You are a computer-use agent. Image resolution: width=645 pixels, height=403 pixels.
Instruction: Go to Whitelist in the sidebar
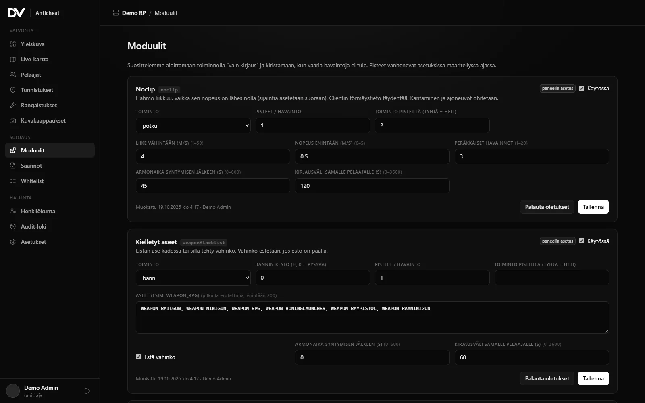tap(50, 181)
